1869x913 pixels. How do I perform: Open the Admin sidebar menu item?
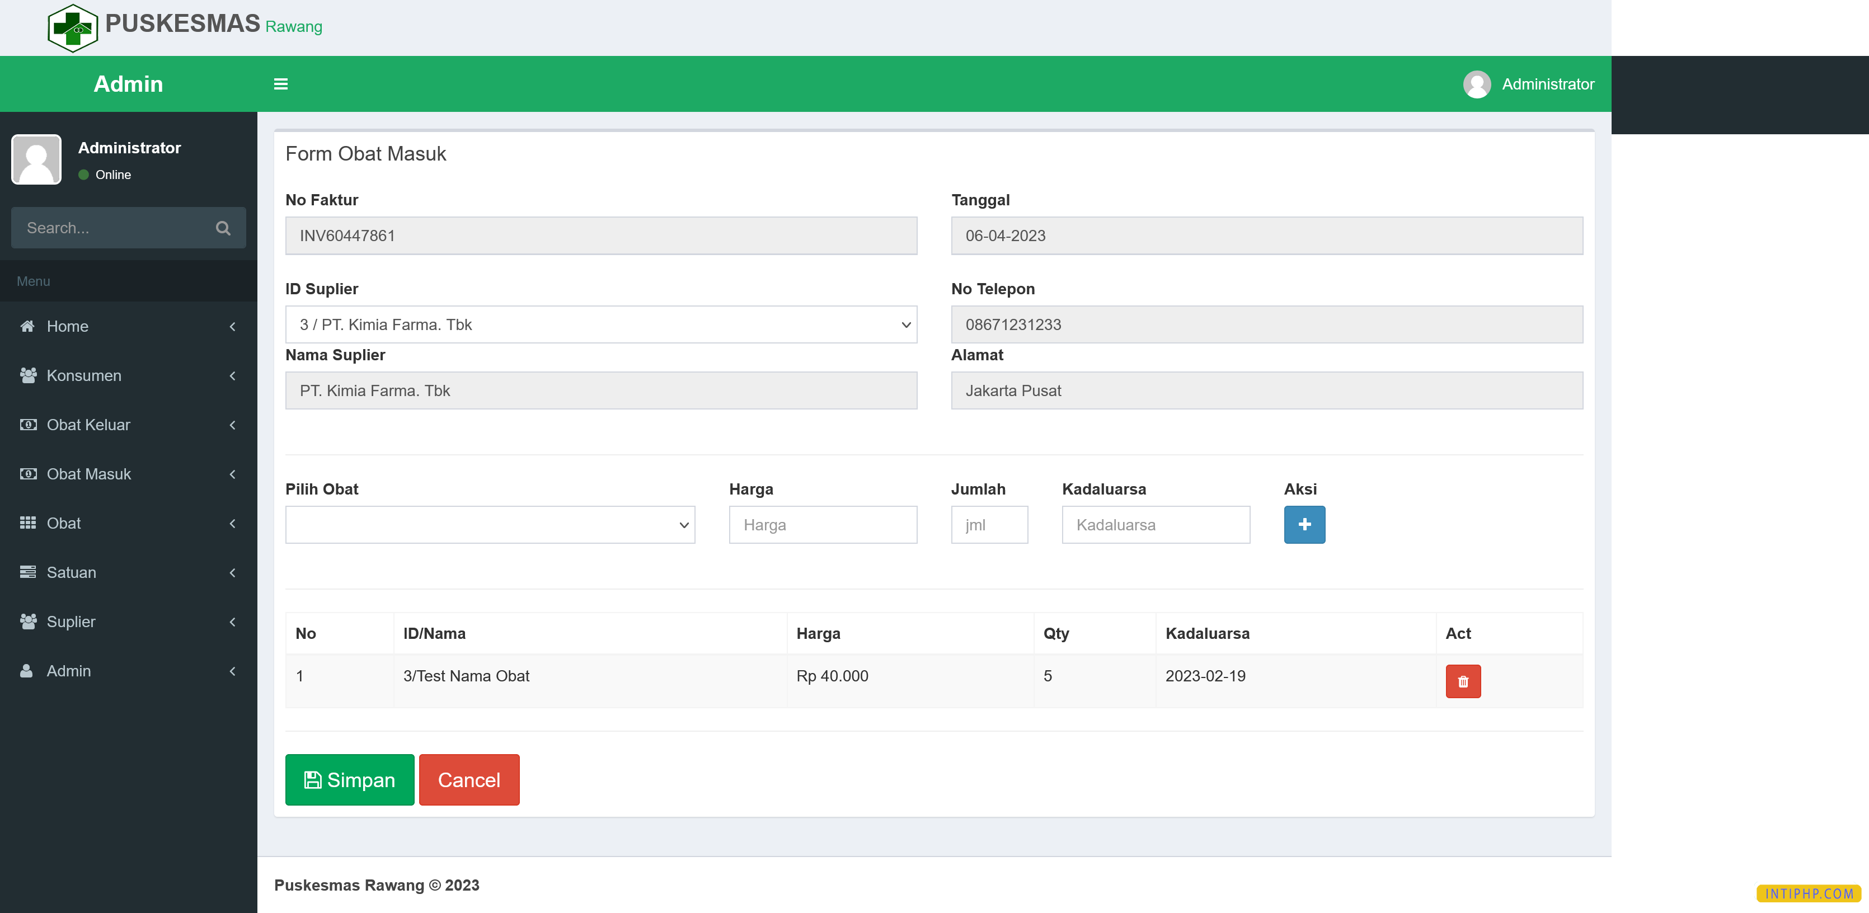click(x=128, y=671)
